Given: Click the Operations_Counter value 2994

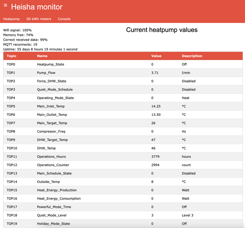Looking at the screenshot, I should click(156, 165).
